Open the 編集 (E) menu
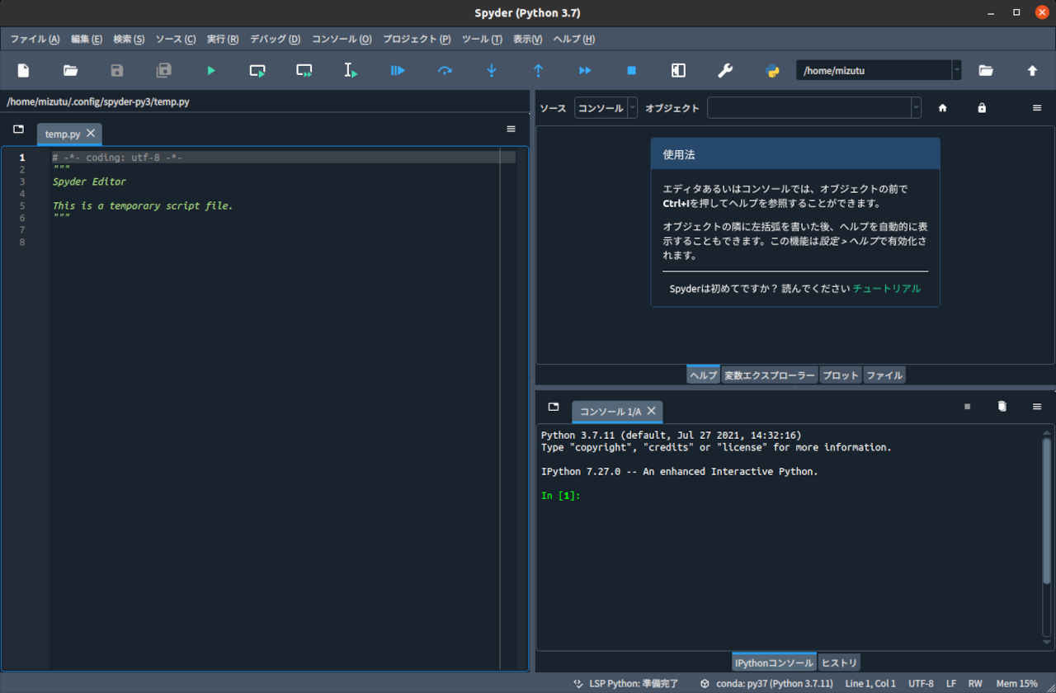The height and width of the screenshot is (693, 1056). pos(87,39)
